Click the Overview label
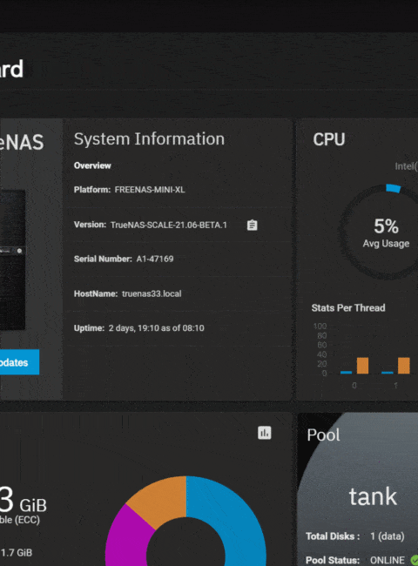Viewport: 418px width, 566px height. (92, 165)
